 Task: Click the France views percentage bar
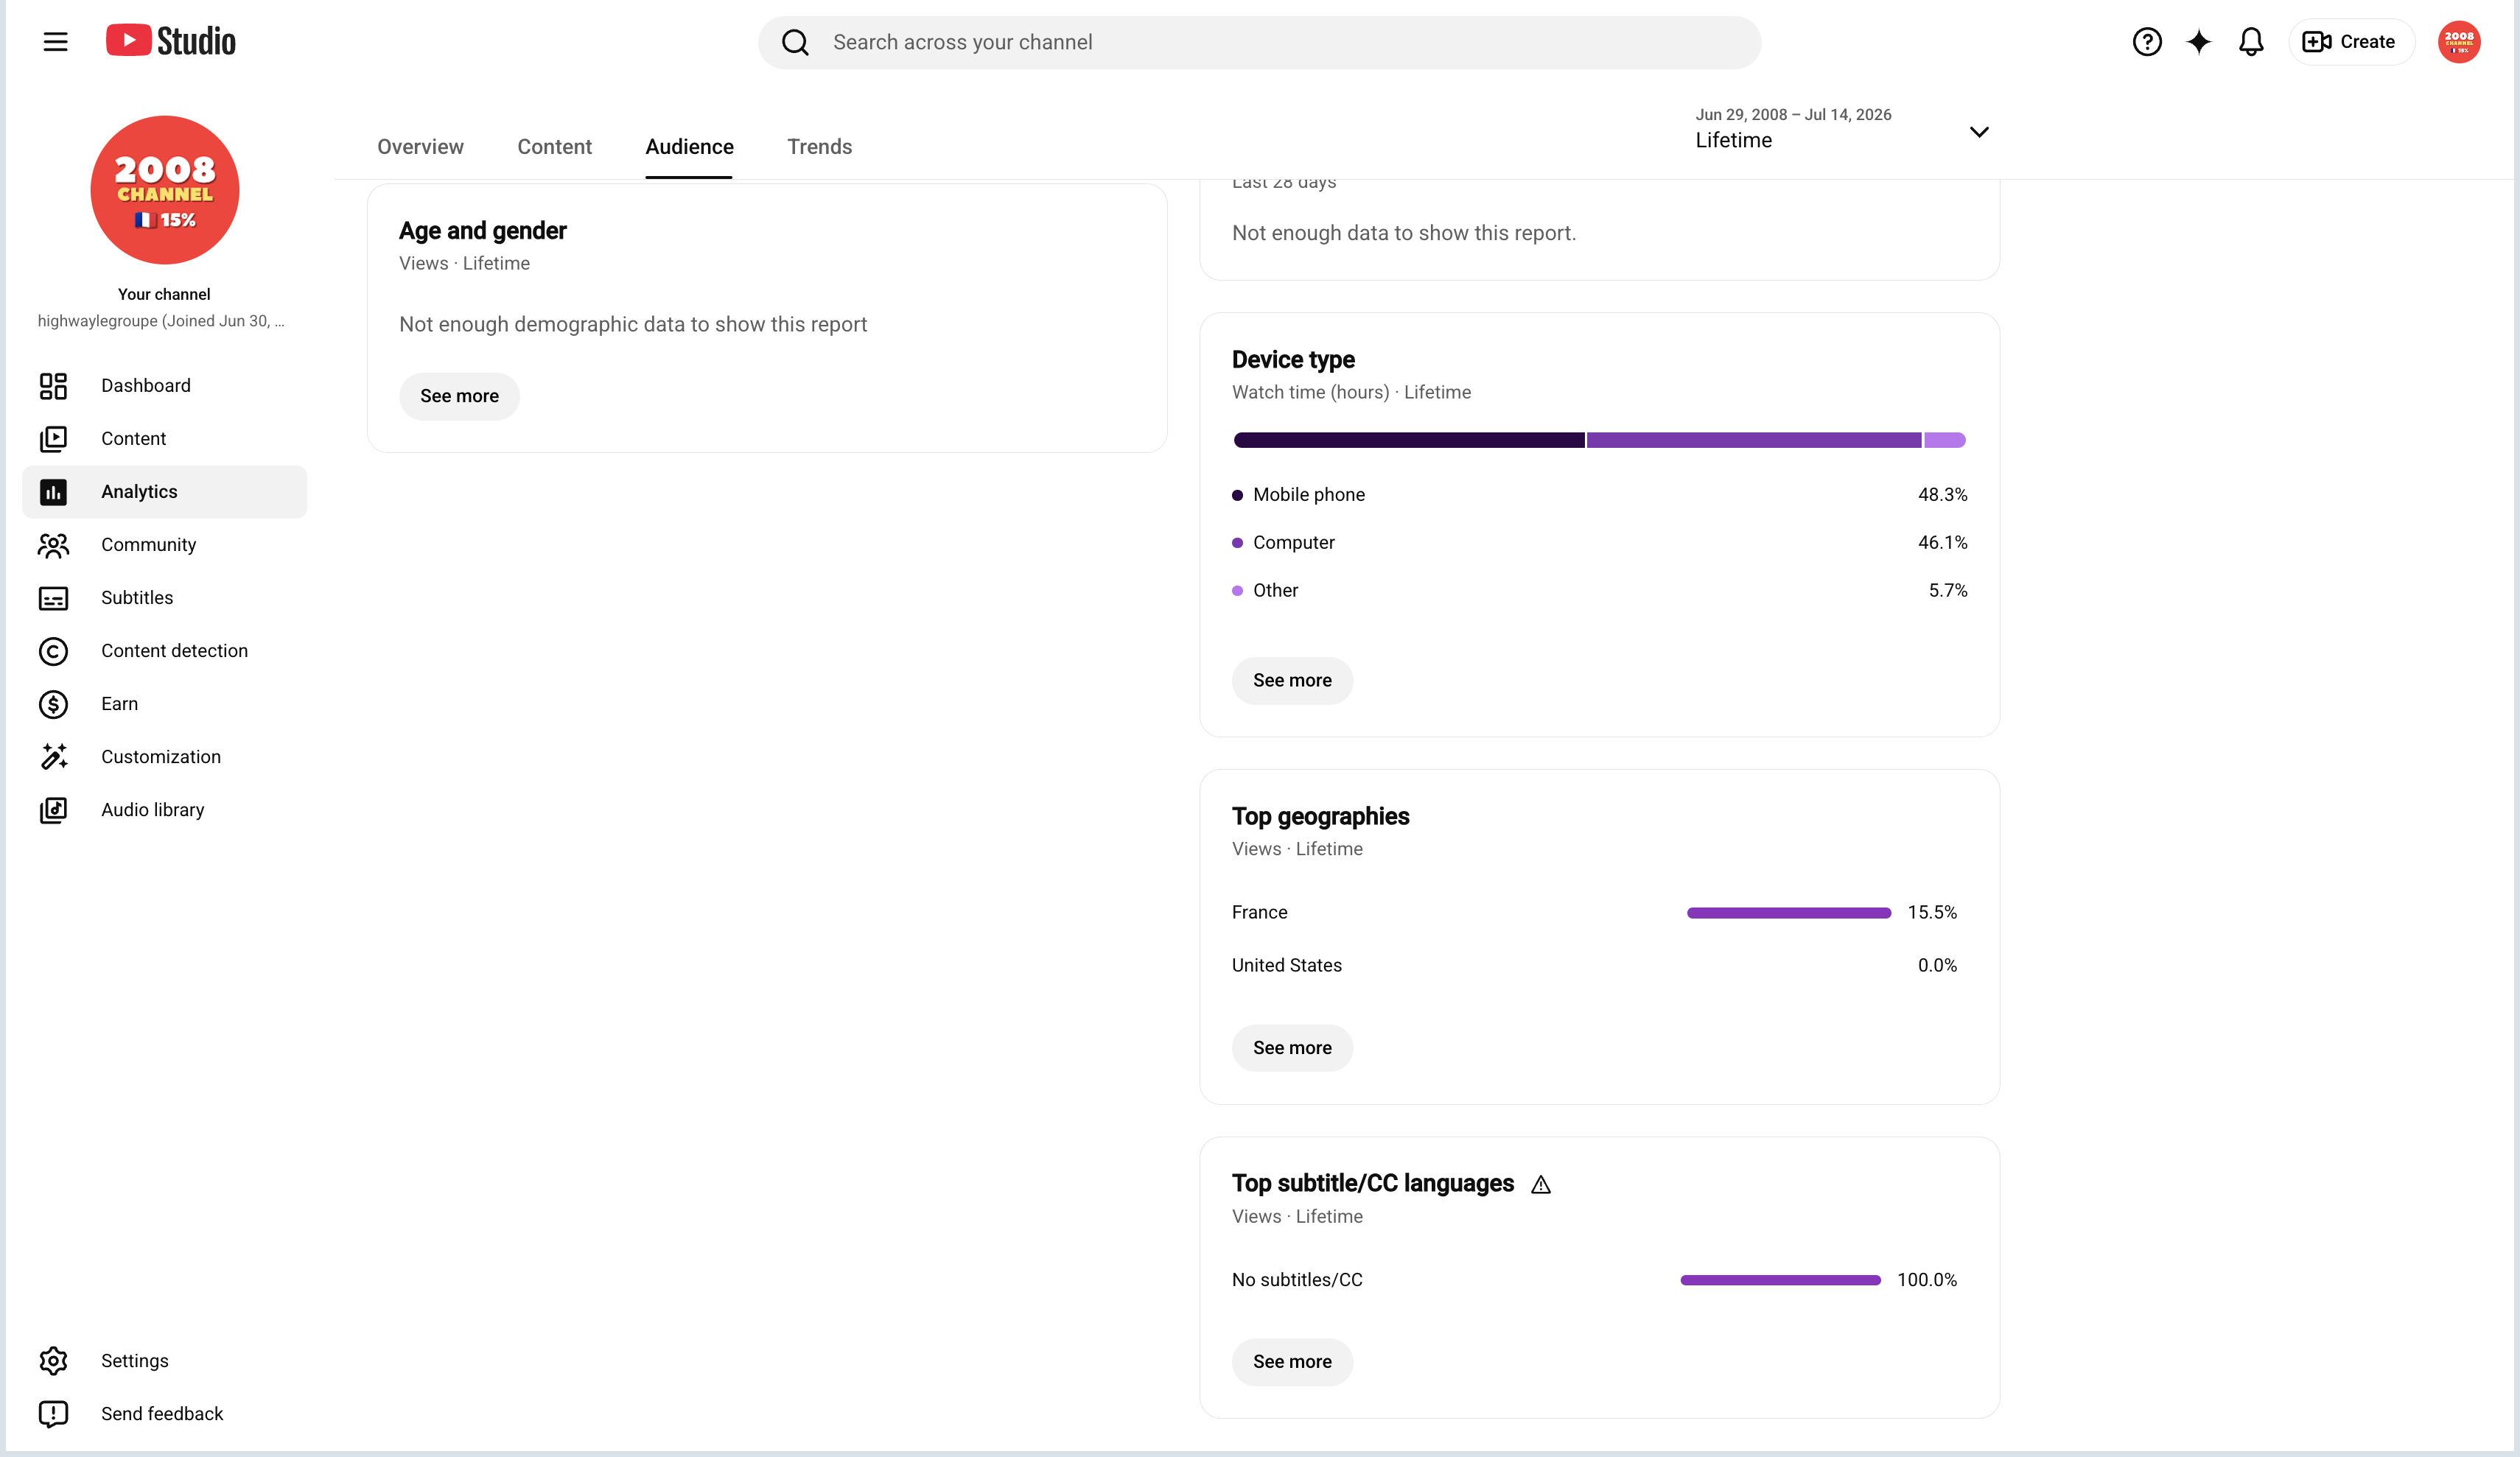(1788, 913)
